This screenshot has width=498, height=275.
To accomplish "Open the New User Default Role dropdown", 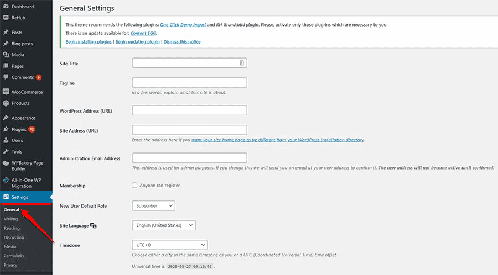I will coord(153,205).
